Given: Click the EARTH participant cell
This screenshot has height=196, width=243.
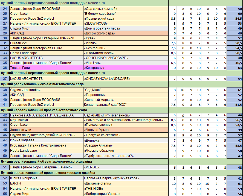Looking at the screenshot, I should (x=46, y=184).
